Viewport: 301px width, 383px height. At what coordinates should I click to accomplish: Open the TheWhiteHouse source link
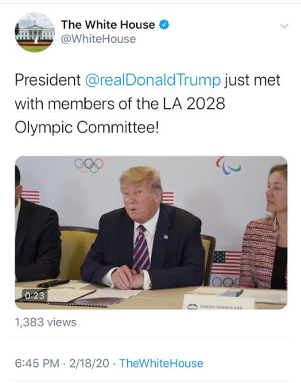click(161, 363)
